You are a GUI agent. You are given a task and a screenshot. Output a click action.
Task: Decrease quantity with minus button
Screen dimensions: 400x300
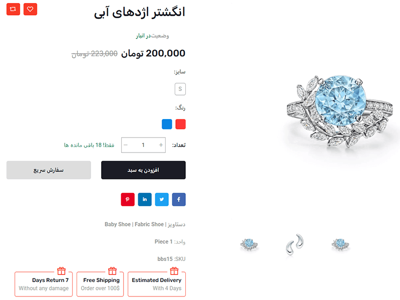[x=126, y=145]
